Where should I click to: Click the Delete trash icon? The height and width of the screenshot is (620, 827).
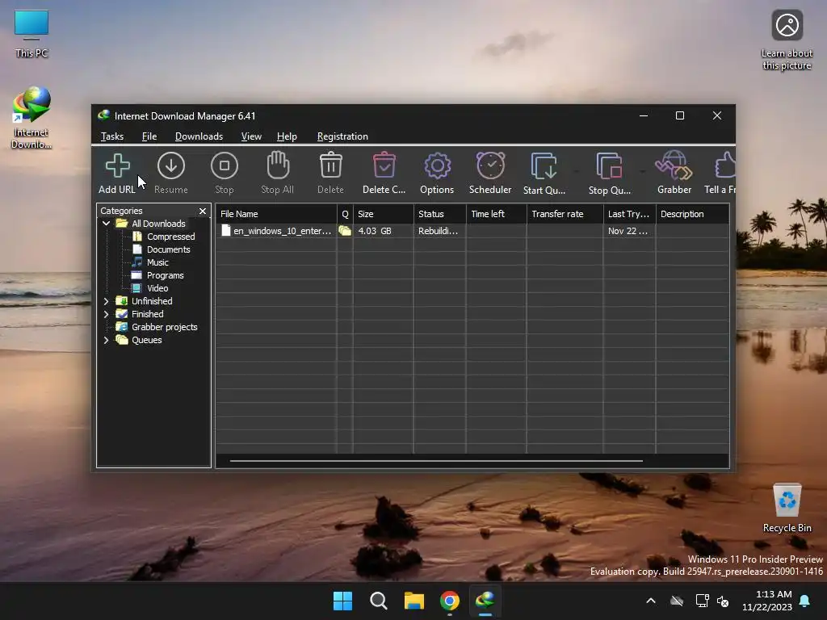coord(330,165)
